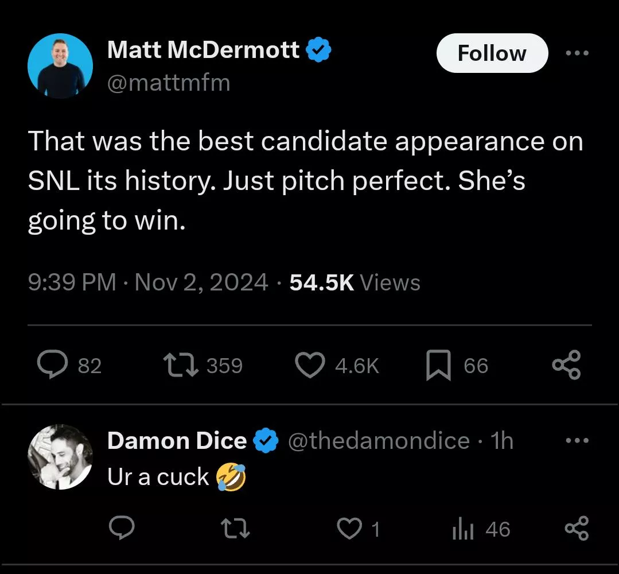Click the 1h timestamp on Damon's reply
The height and width of the screenshot is (574, 619).
[x=504, y=440]
